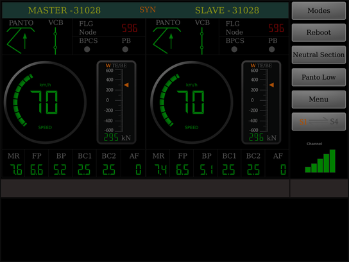This screenshot has height=262, width=349.
Task: Toggle the Slave BPCS indicator lamp
Action: click(234, 49)
